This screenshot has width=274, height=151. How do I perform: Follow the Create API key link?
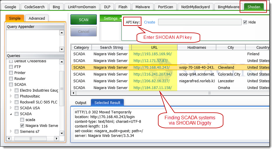(150, 22)
